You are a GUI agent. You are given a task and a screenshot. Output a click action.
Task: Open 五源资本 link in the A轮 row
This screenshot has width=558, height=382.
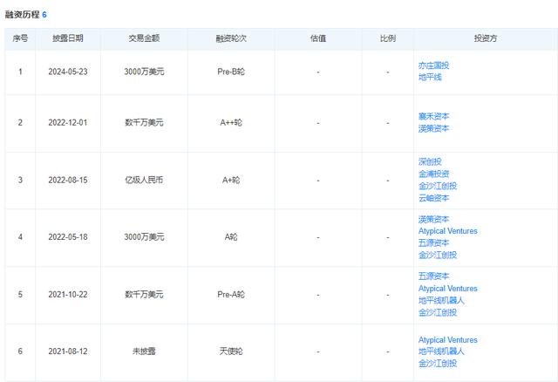[433, 242]
